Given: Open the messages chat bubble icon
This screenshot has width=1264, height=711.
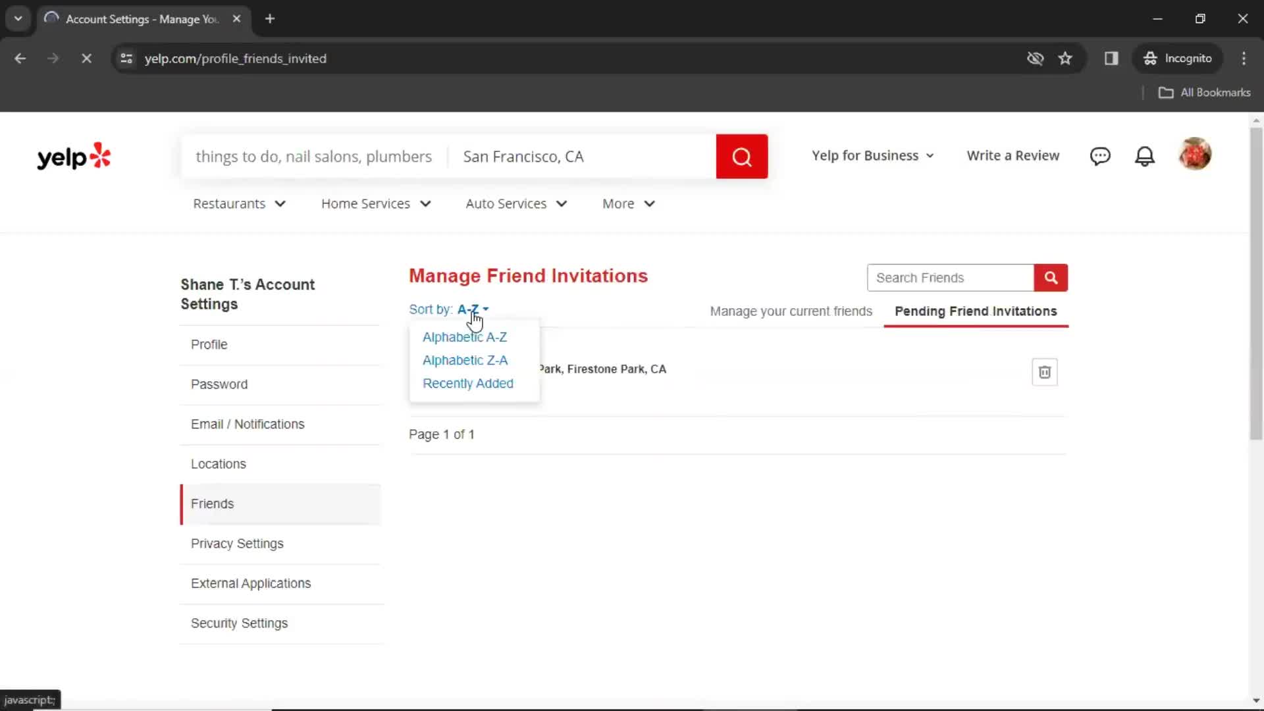Looking at the screenshot, I should point(1100,156).
